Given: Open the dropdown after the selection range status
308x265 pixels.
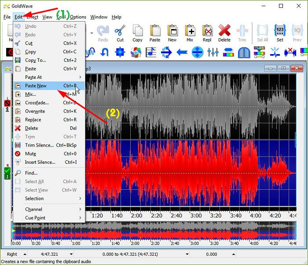Looking at the screenshot, I should pos(187,254).
